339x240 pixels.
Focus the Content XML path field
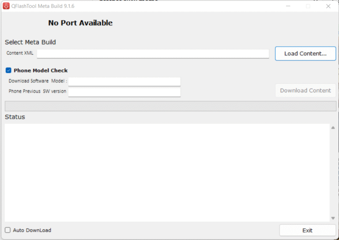153,53
